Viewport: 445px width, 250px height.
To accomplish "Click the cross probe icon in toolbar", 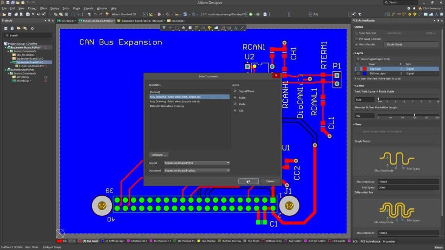I will pyautogui.click(x=107, y=14).
